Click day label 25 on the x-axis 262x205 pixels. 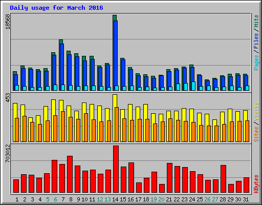tap(200, 199)
